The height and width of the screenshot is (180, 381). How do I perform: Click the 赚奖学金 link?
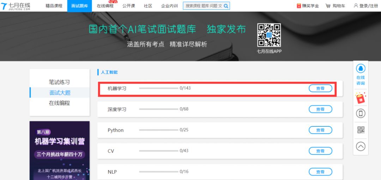[310, 6]
